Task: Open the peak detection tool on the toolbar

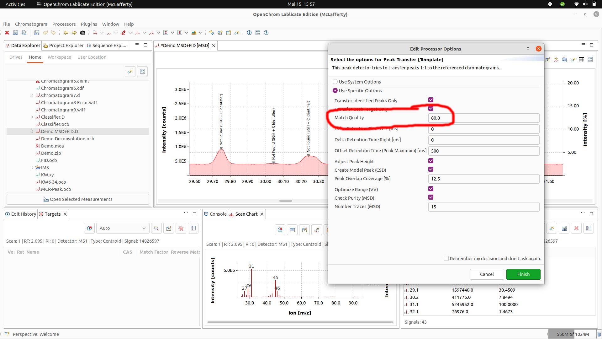Action: [x=124, y=33]
